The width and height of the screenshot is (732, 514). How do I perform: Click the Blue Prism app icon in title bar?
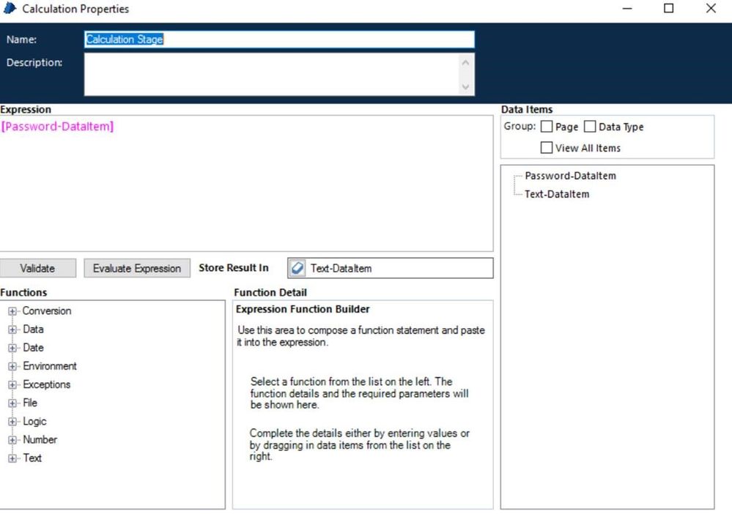[10, 8]
